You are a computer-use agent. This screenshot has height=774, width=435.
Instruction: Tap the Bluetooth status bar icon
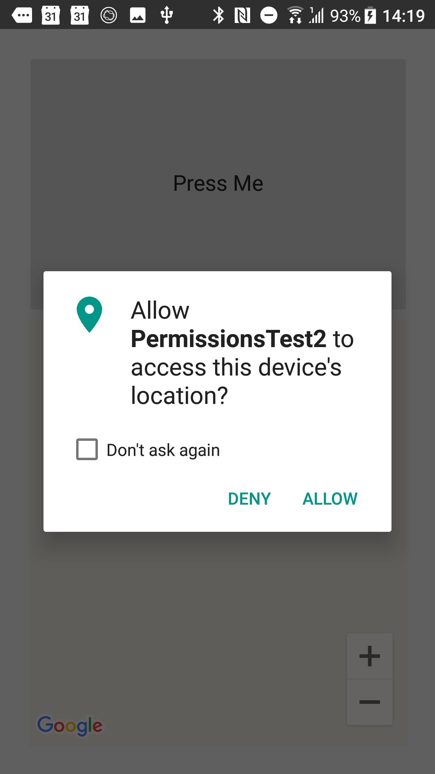point(218,15)
